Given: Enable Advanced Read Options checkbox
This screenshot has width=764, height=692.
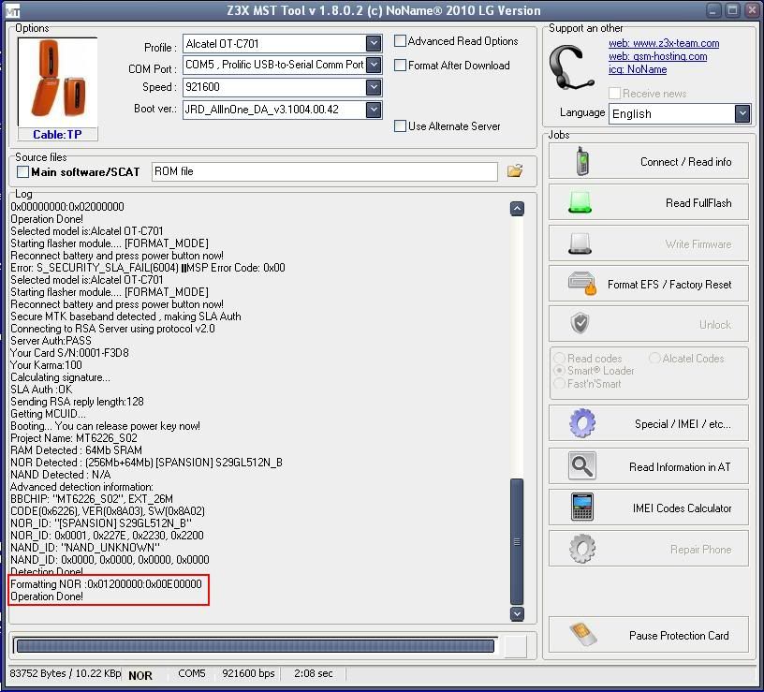Looking at the screenshot, I should coord(401,41).
